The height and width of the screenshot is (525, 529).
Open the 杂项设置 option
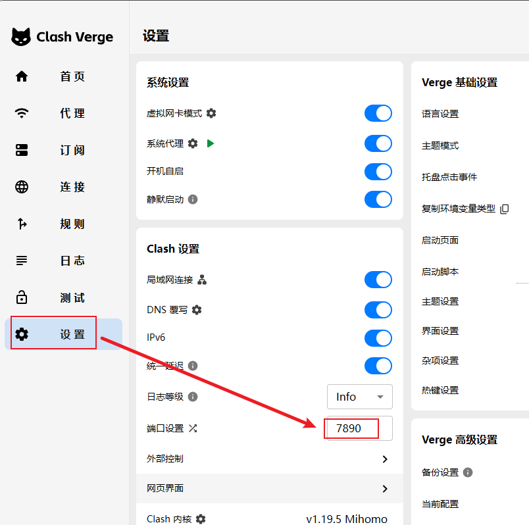[x=440, y=361]
